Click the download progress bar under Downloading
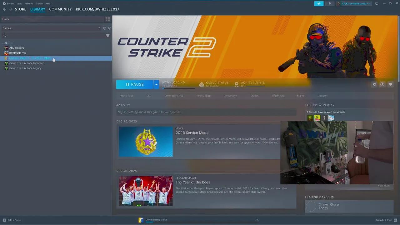This screenshot has width=400, height=225. [178, 88]
